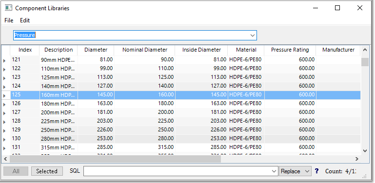Select the '140mm HDP...' description cell
Viewport: 375px width, 183px height.
59,86
